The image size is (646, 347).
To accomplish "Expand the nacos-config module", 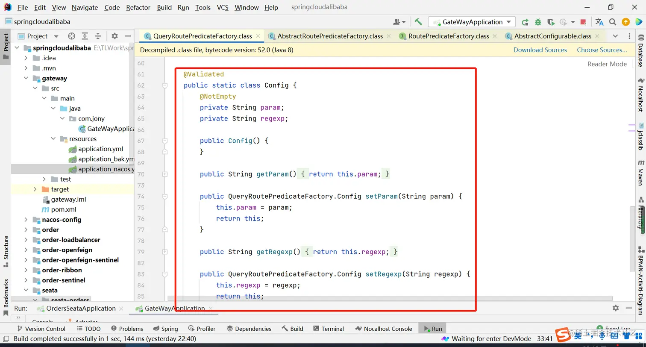I will 26,220.
